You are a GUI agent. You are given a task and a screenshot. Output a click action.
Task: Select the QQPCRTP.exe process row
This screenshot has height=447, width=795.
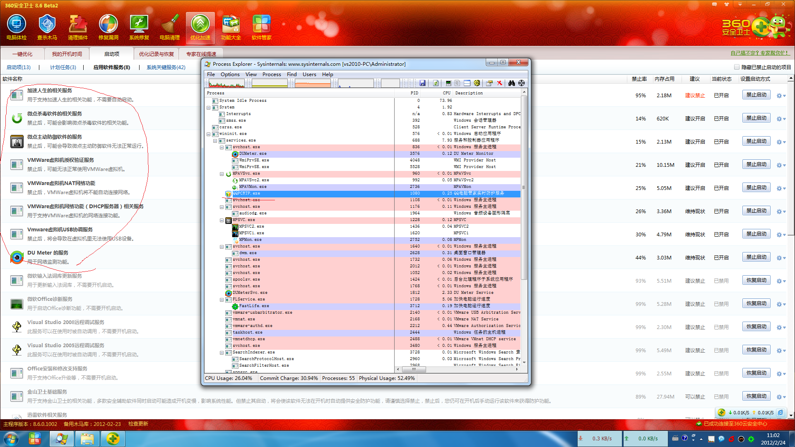pos(363,193)
